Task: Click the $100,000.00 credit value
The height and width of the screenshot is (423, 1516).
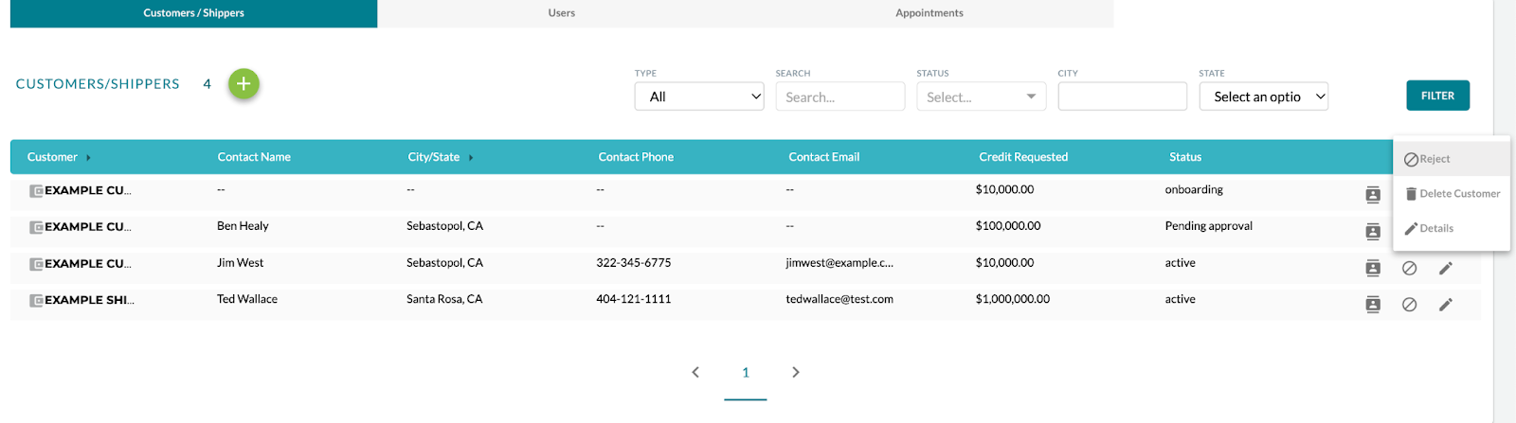Action: click(x=1008, y=226)
